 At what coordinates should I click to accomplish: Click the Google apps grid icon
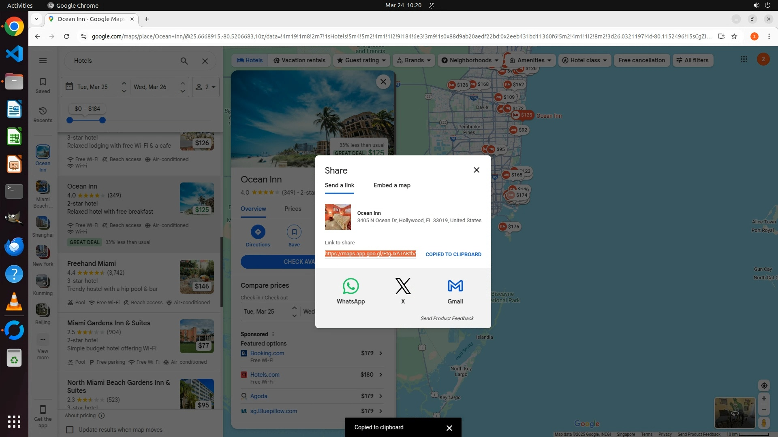pyautogui.click(x=744, y=59)
